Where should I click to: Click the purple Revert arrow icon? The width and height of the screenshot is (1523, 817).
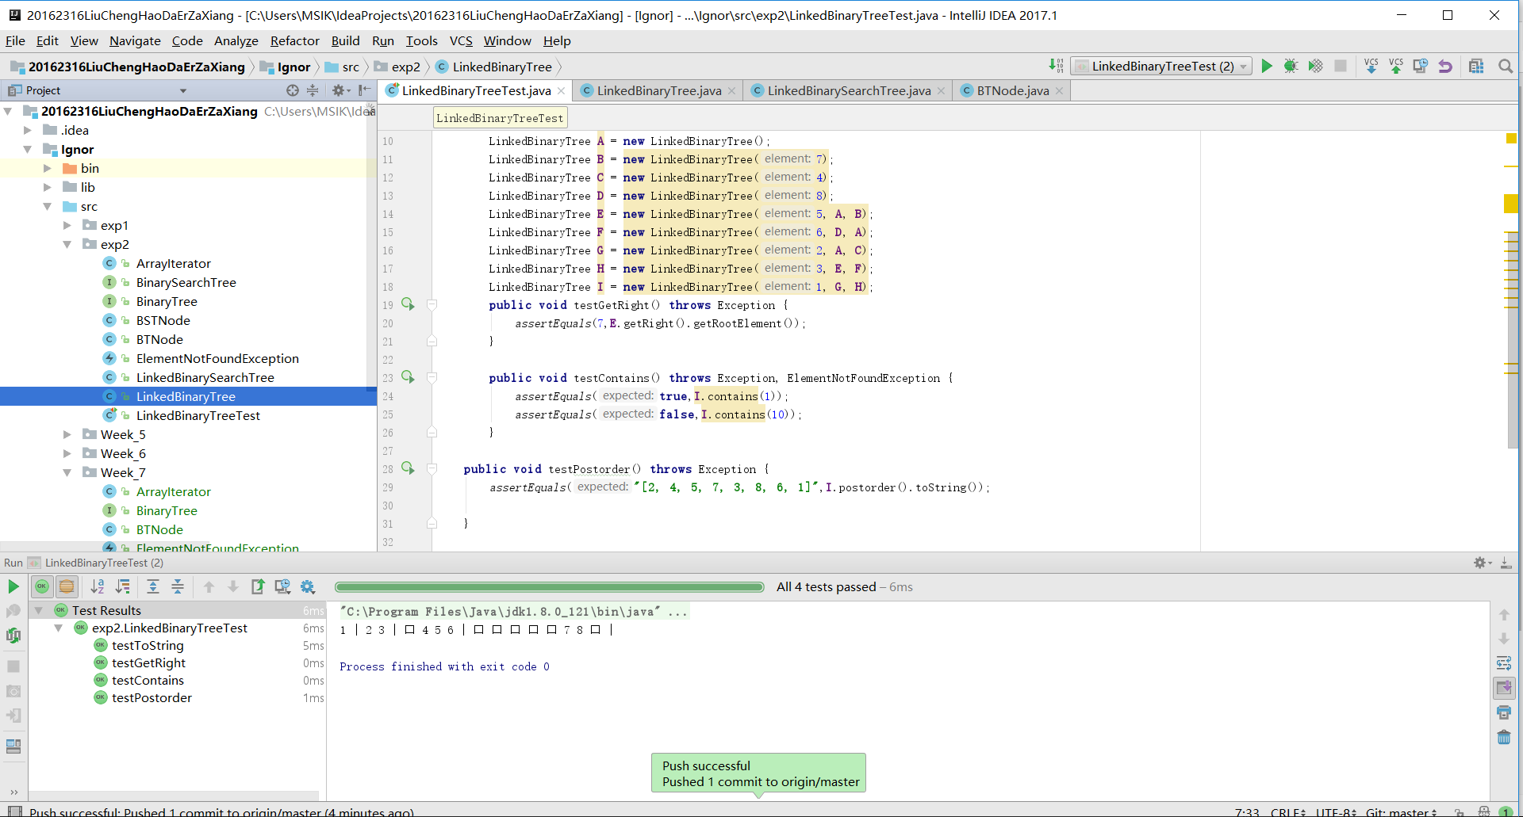click(1445, 66)
